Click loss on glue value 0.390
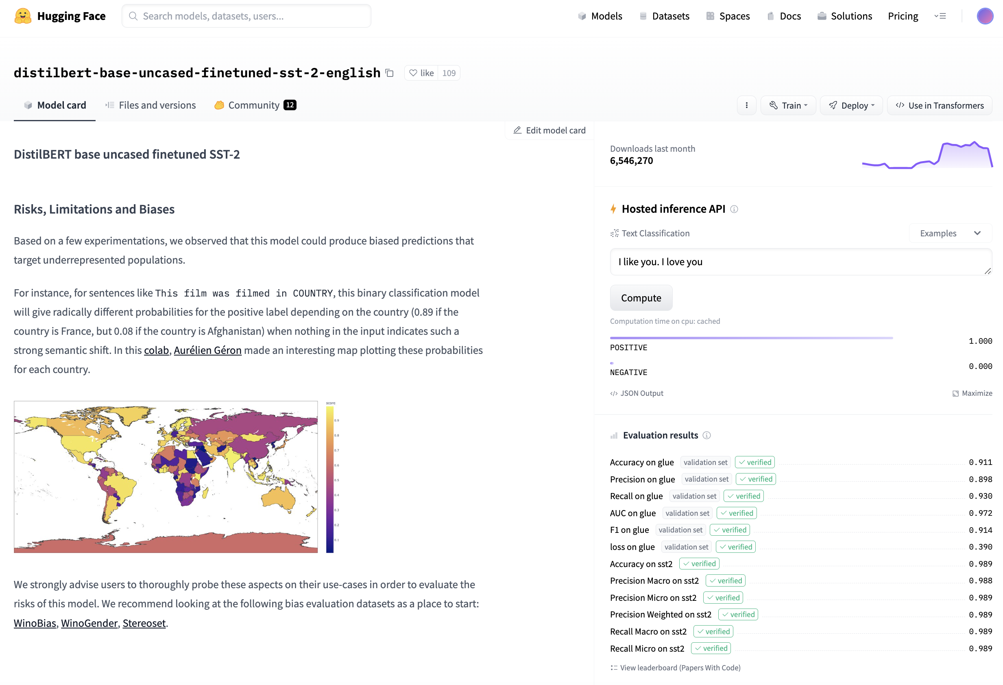Viewport: 1003px width, 685px height. coord(980,547)
